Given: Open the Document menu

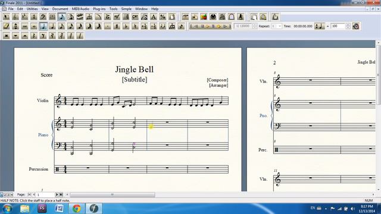Looking at the screenshot, I should pyautogui.click(x=60, y=9).
